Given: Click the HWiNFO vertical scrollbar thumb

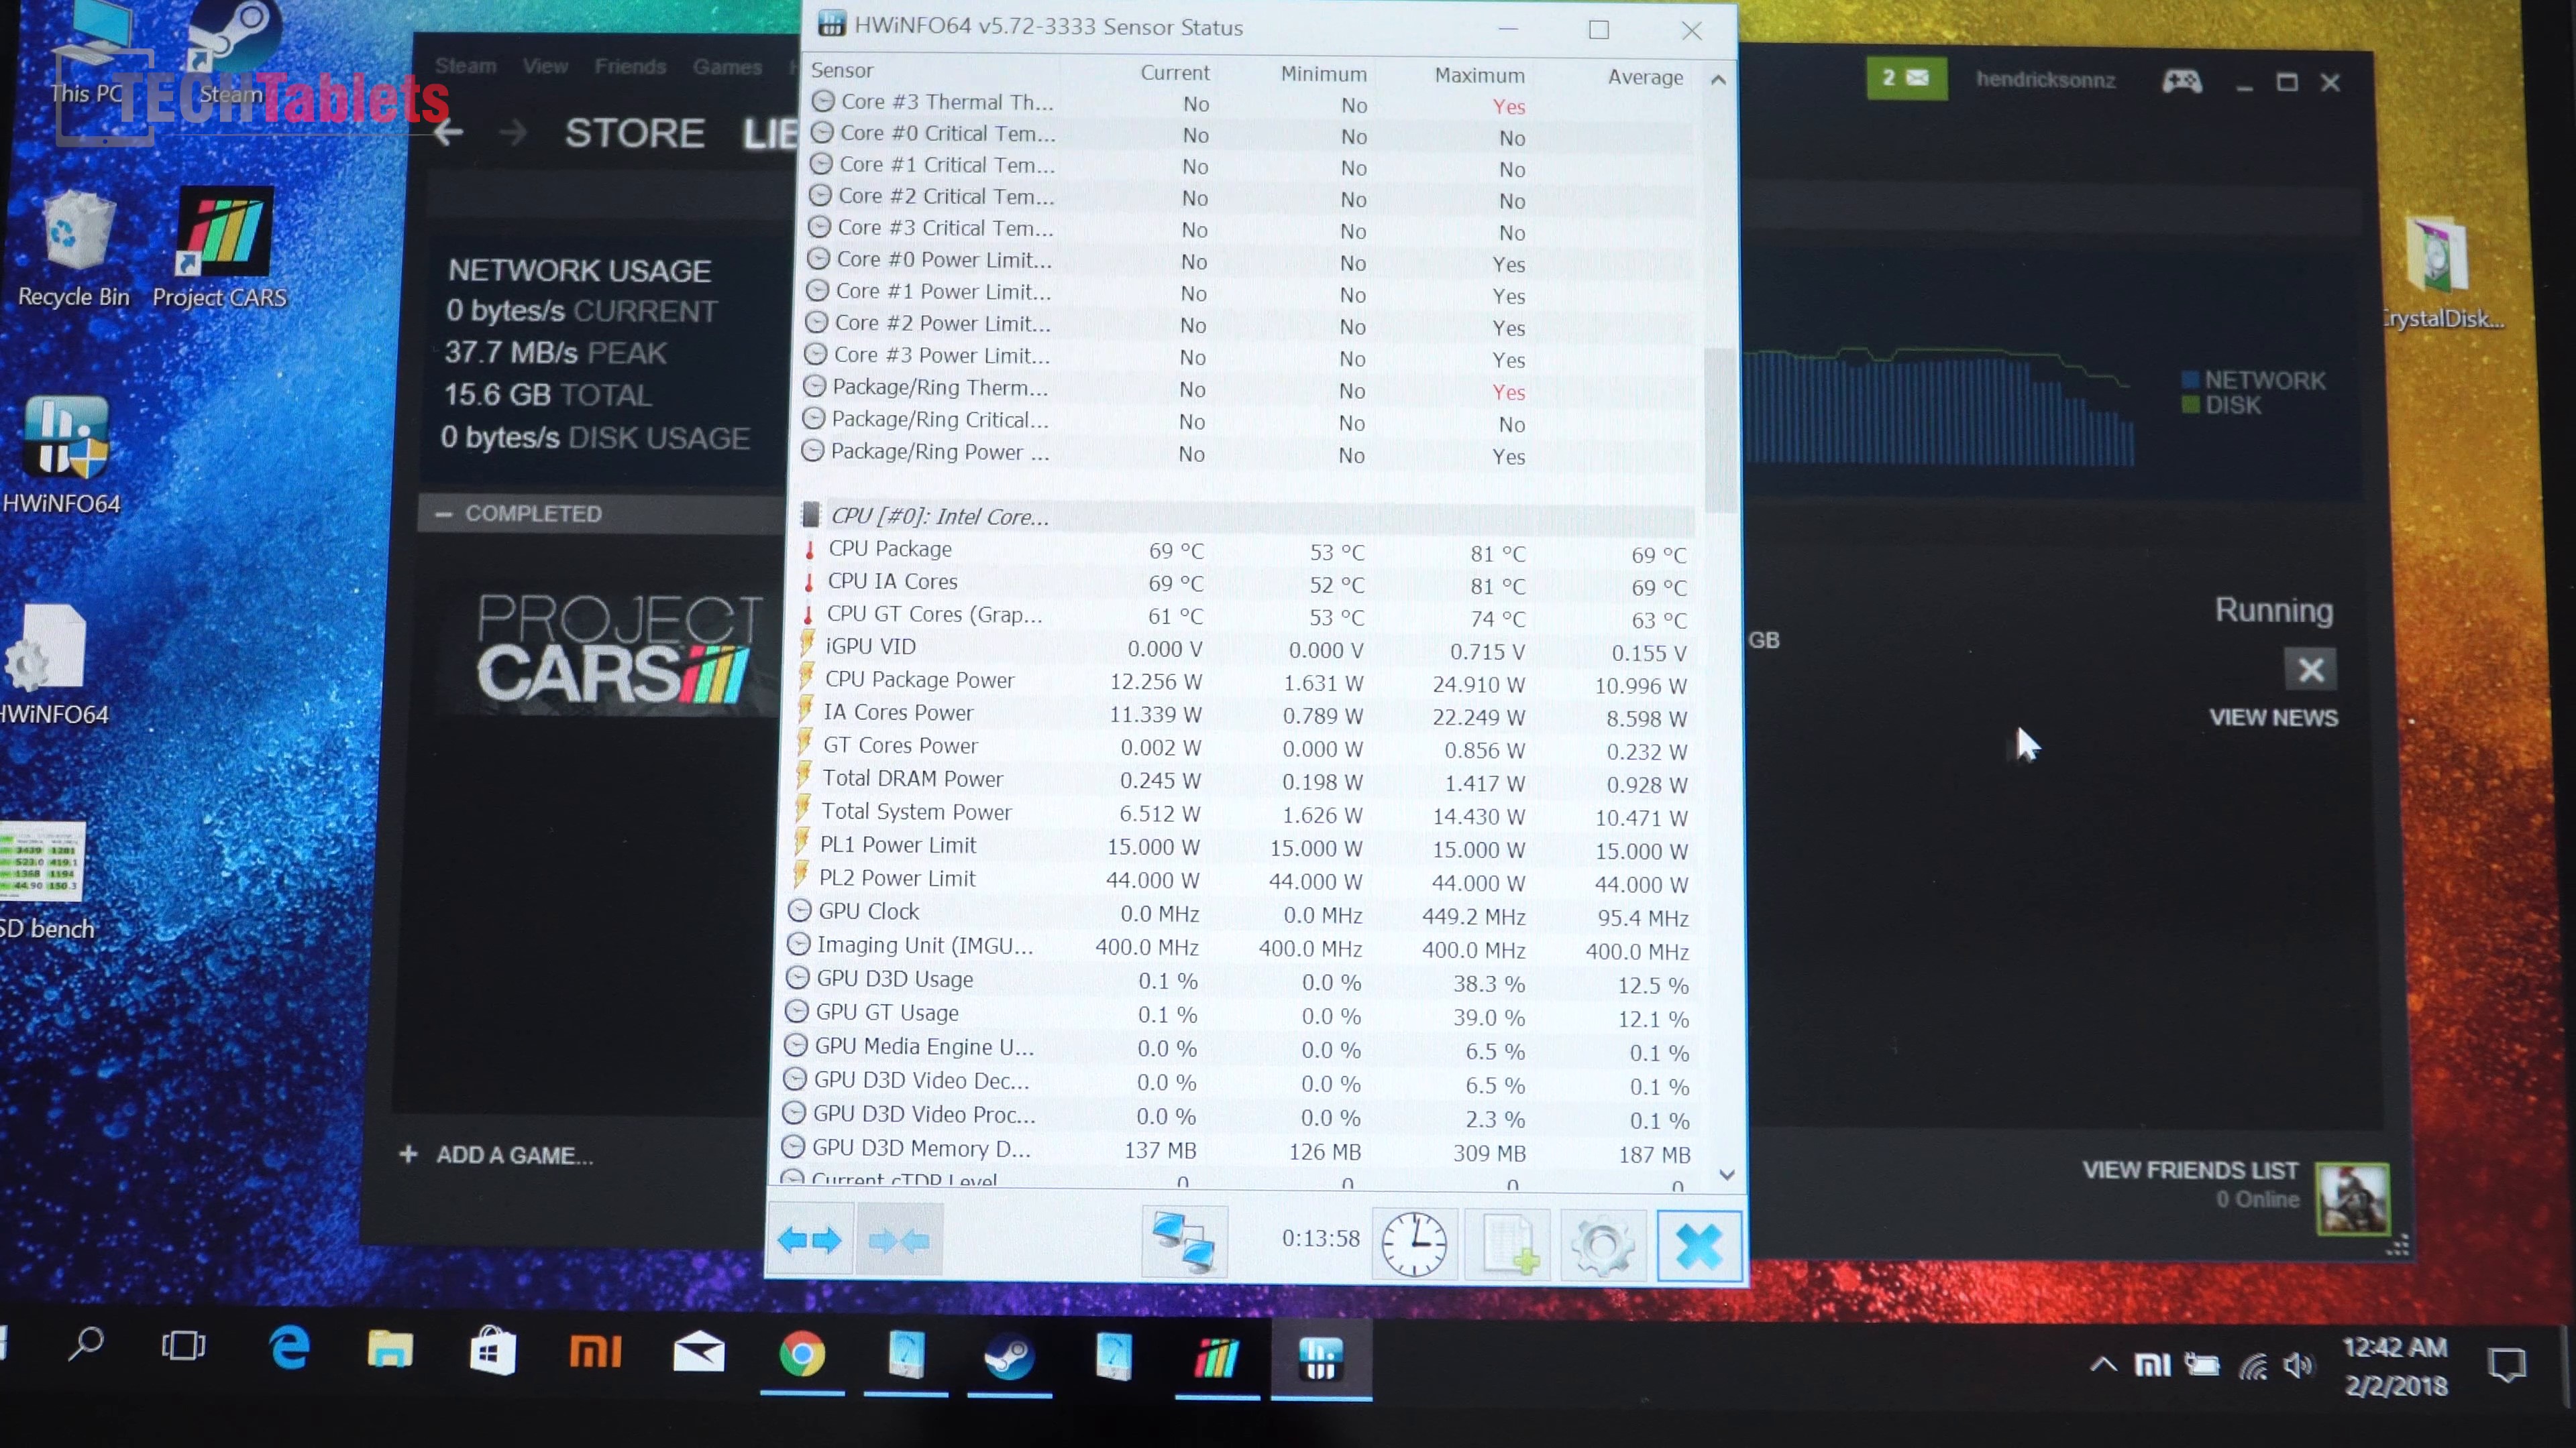Looking at the screenshot, I should tap(1720, 430).
